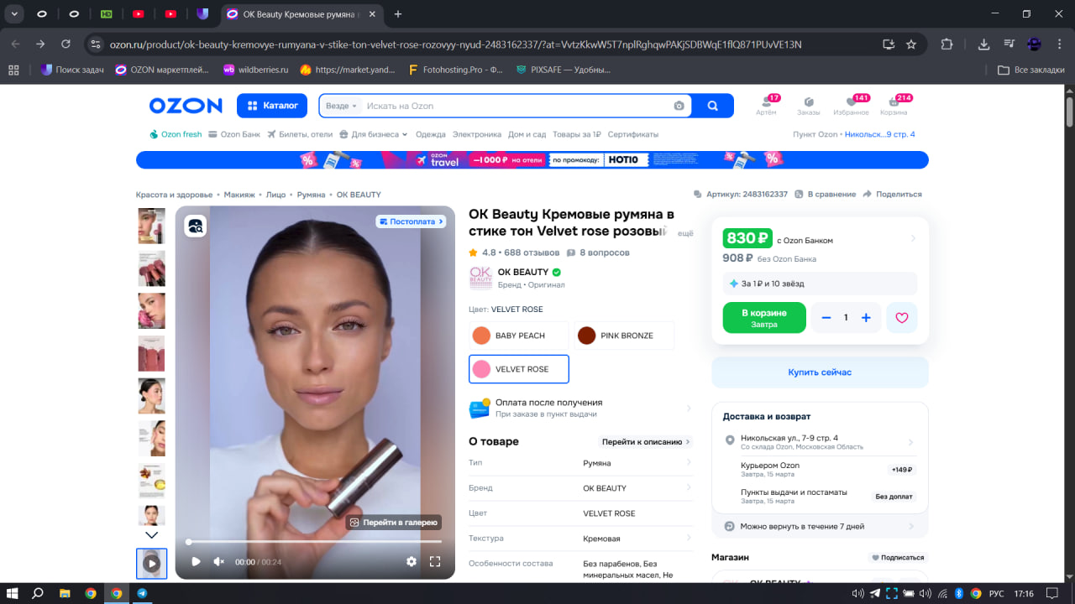The height and width of the screenshot is (604, 1075).
Task: Open Одежда category
Action: (x=431, y=134)
